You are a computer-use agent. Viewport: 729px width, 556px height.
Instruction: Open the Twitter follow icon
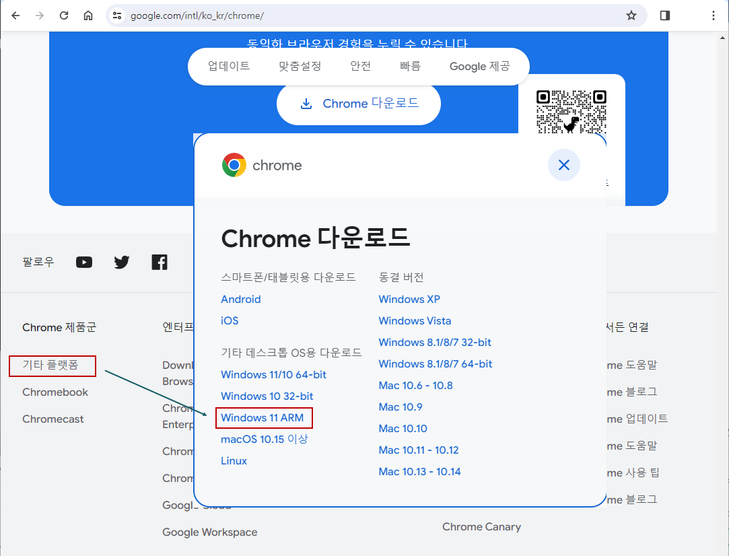click(x=122, y=263)
